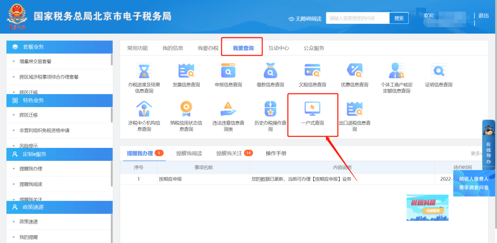Open 纳税人缴费人需求调查问卷 banner
The image size is (497, 243).
pos(474,183)
